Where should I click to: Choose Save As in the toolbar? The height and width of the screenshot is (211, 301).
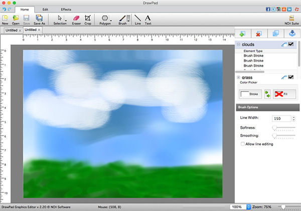point(39,19)
